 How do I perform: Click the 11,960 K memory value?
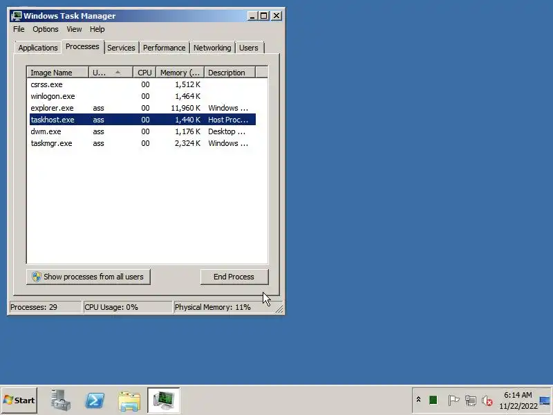click(x=185, y=108)
